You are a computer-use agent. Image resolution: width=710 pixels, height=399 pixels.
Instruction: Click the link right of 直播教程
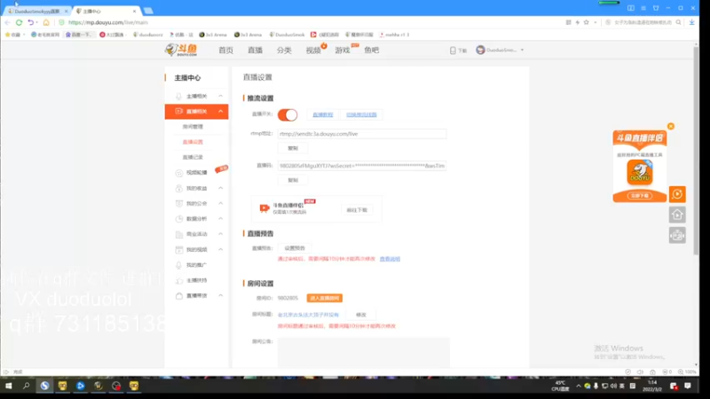click(361, 114)
